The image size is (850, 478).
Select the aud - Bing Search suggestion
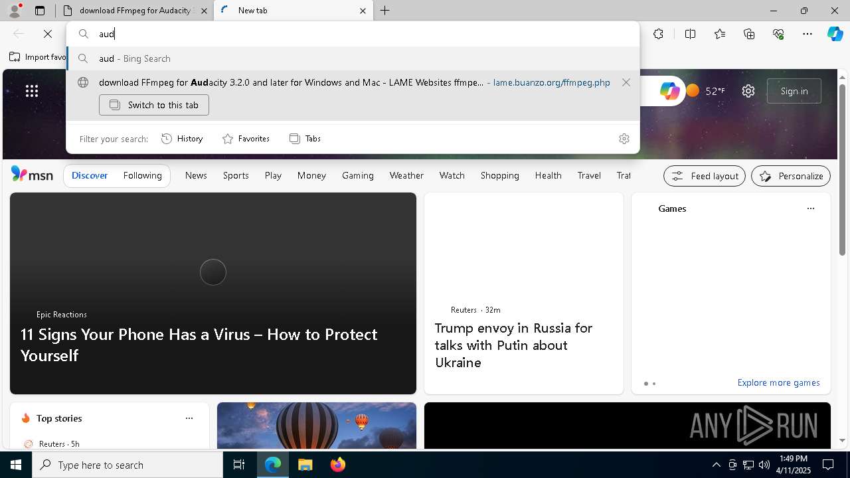pyautogui.click(x=353, y=58)
